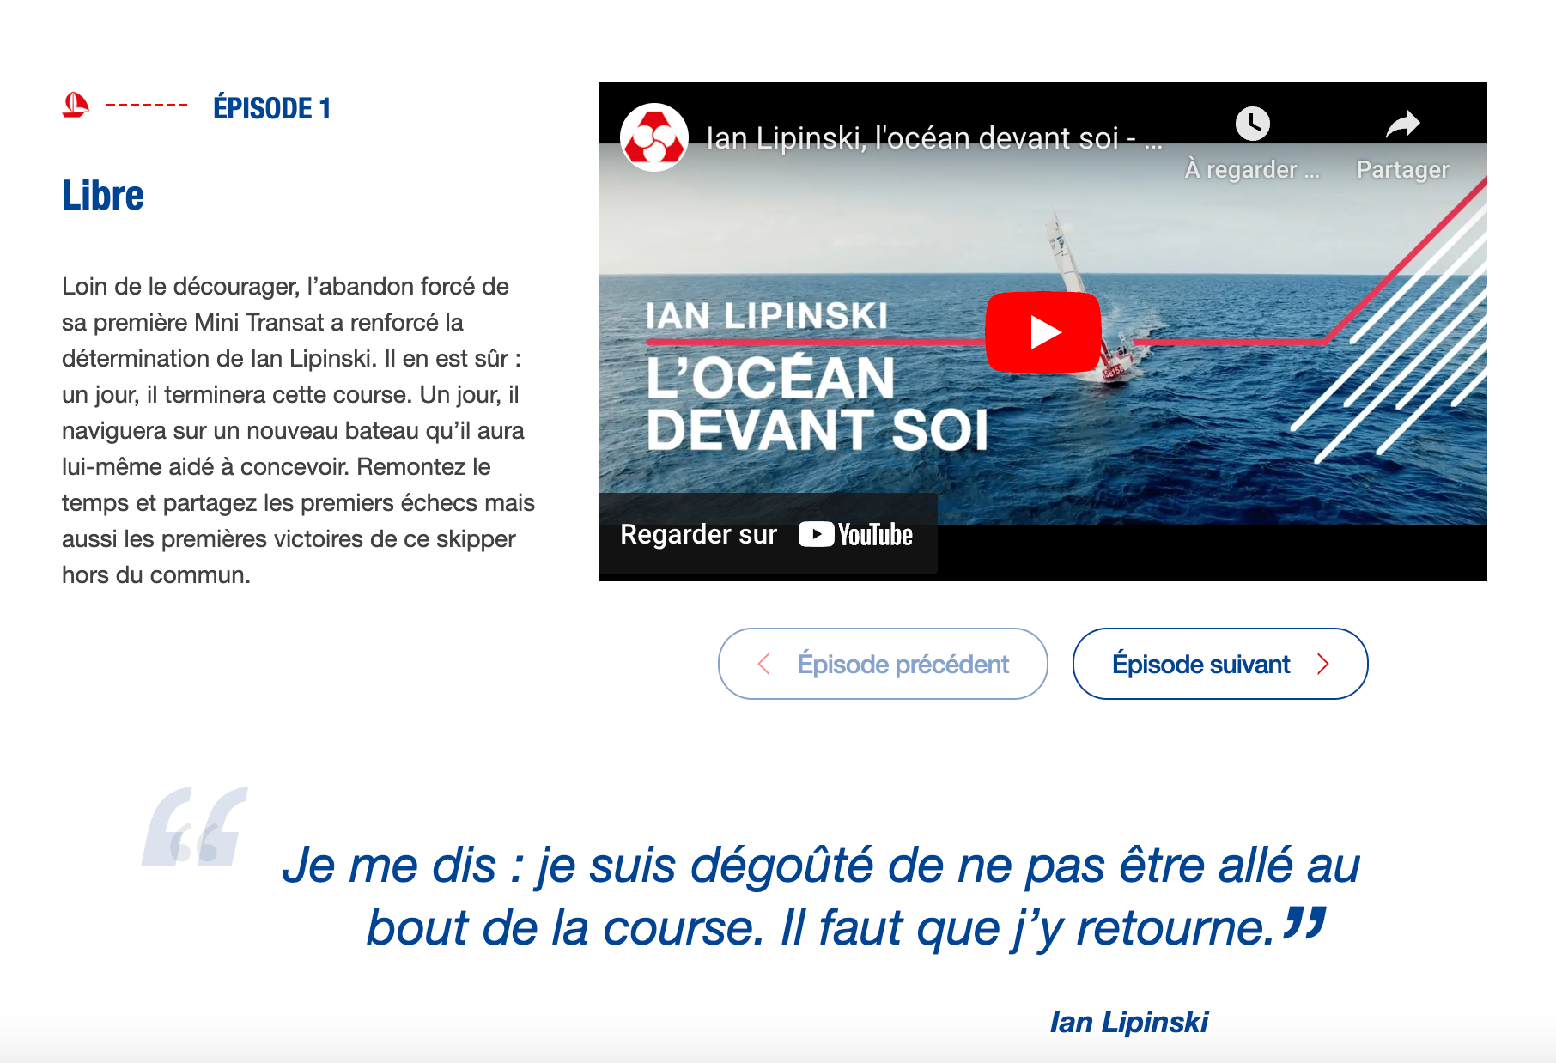Click the Ian Lipinski quote attribution
This screenshot has height=1063, width=1556.
1128,1022
